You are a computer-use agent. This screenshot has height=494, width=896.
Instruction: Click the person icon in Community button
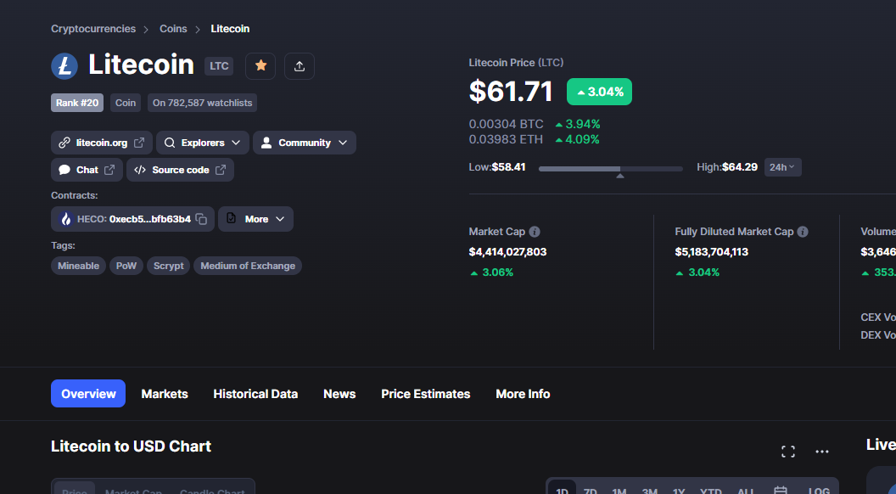(x=266, y=143)
